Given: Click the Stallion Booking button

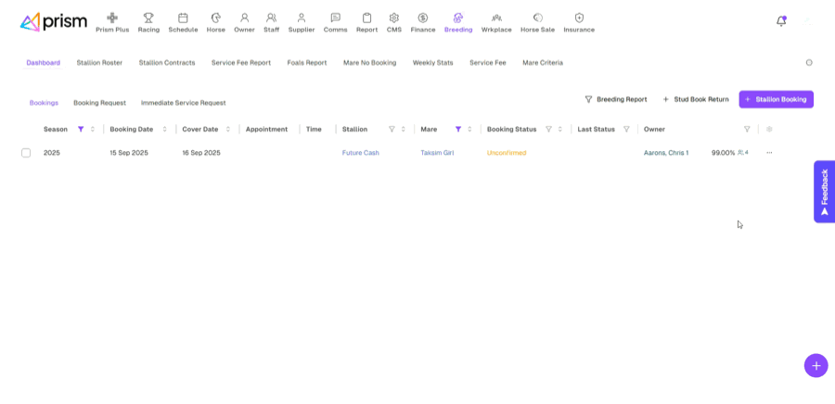Looking at the screenshot, I should (x=776, y=99).
